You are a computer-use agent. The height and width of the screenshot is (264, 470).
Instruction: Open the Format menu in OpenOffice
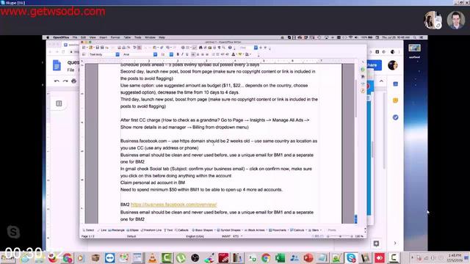[115, 37]
